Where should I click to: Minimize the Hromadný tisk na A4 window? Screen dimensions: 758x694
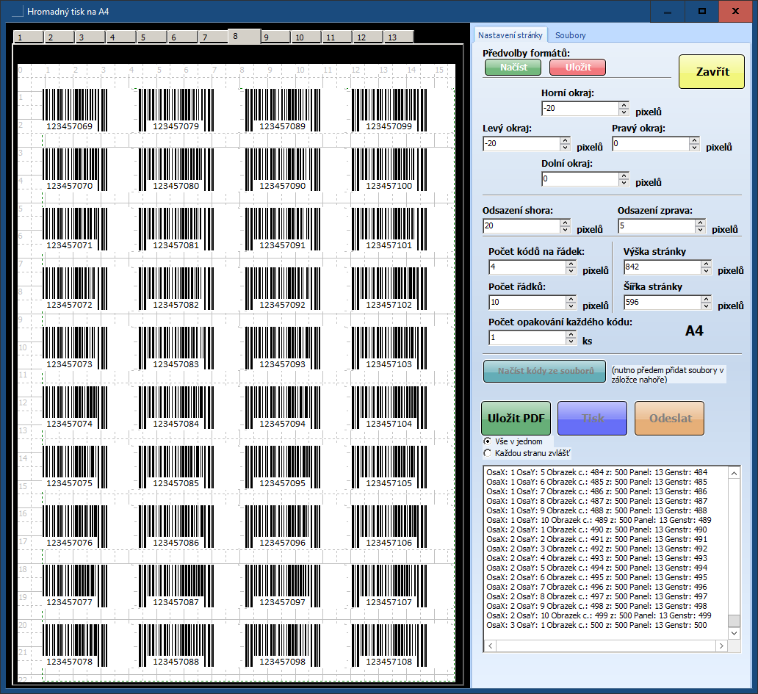(667, 11)
